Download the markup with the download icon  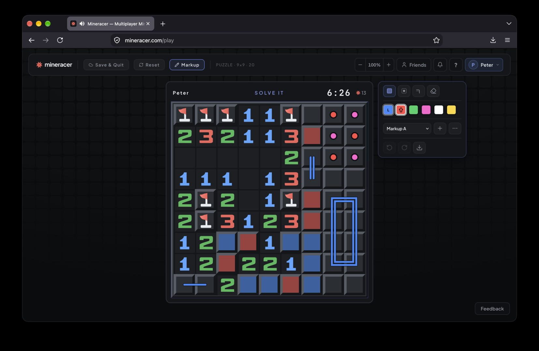(419, 148)
